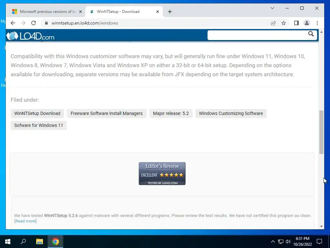Select the WinNTSetup - Download tab
330x248 pixels.
pyautogui.click(x=124, y=12)
